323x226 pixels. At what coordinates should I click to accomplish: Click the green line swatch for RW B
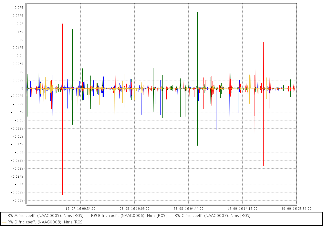click(88, 216)
